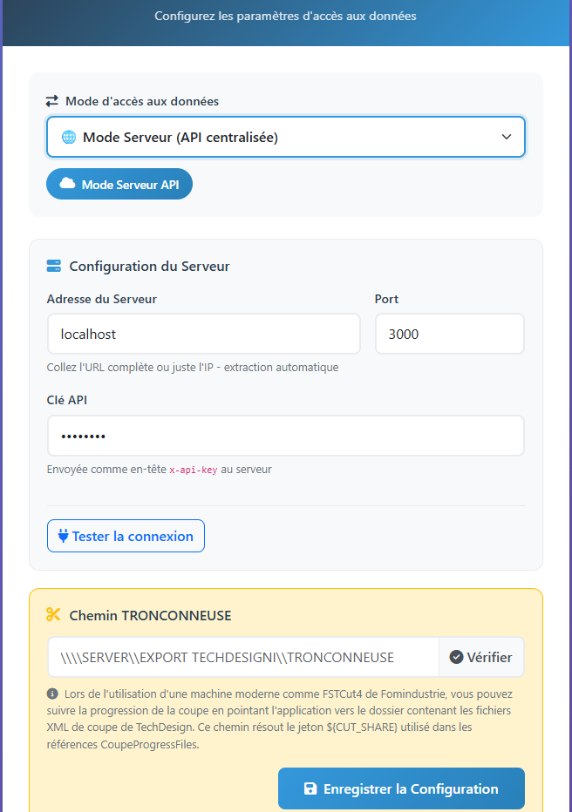Click the scissors icon beside Chemin TRONCONNEUSE
The image size is (572, 812).
52,615
